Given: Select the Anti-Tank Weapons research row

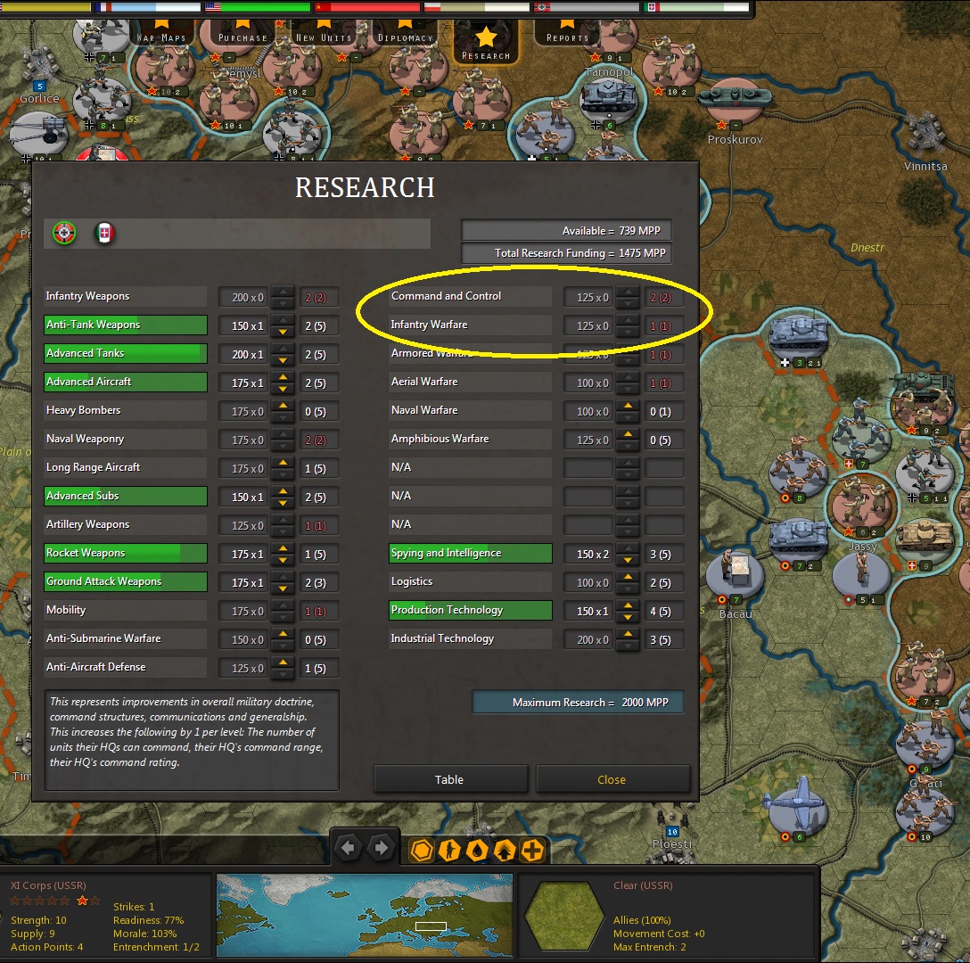Looking at the screenshot, I should (126, 325).
